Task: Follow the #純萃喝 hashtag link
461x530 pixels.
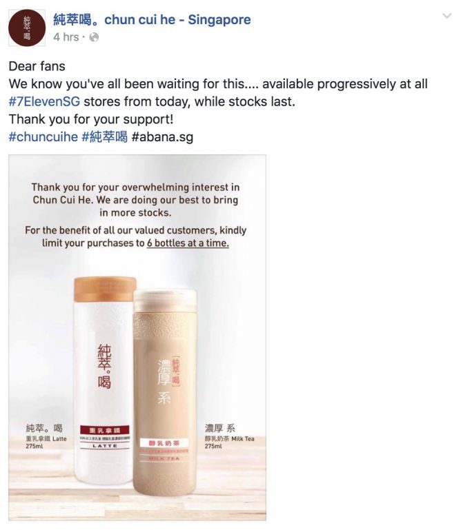Action: pyautogui.click(x=105, y=137)
